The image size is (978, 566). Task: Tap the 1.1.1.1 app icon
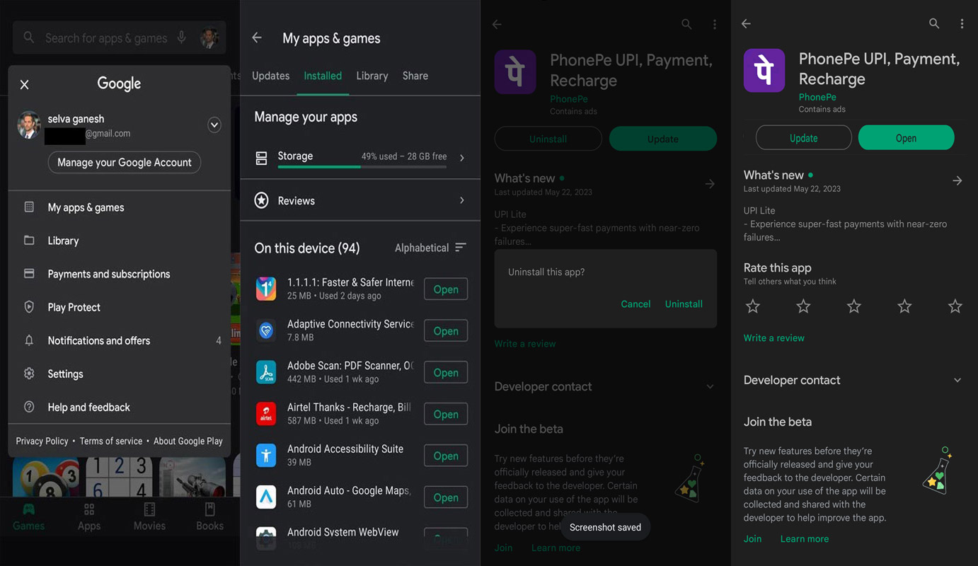click(x=266, y=289)
